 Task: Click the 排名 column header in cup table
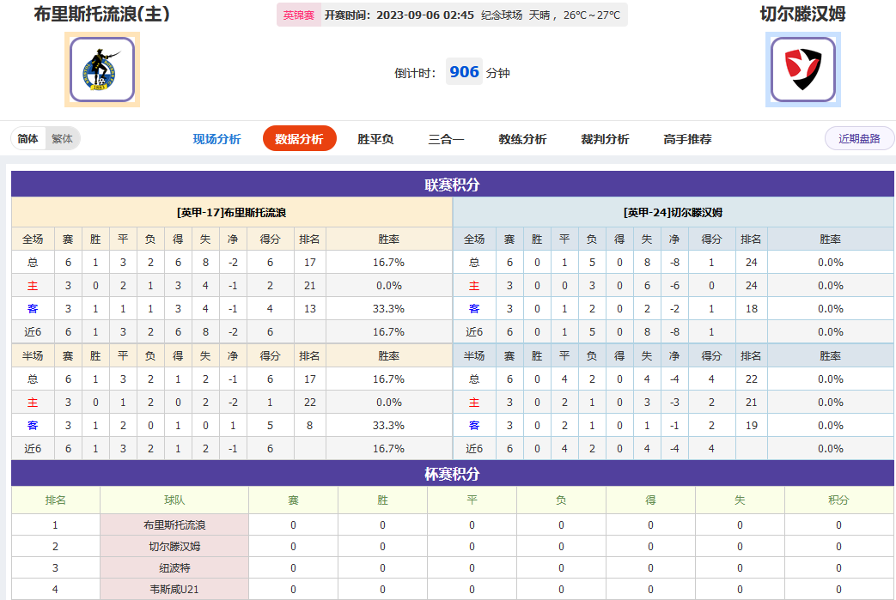click(x=56, y=500)
